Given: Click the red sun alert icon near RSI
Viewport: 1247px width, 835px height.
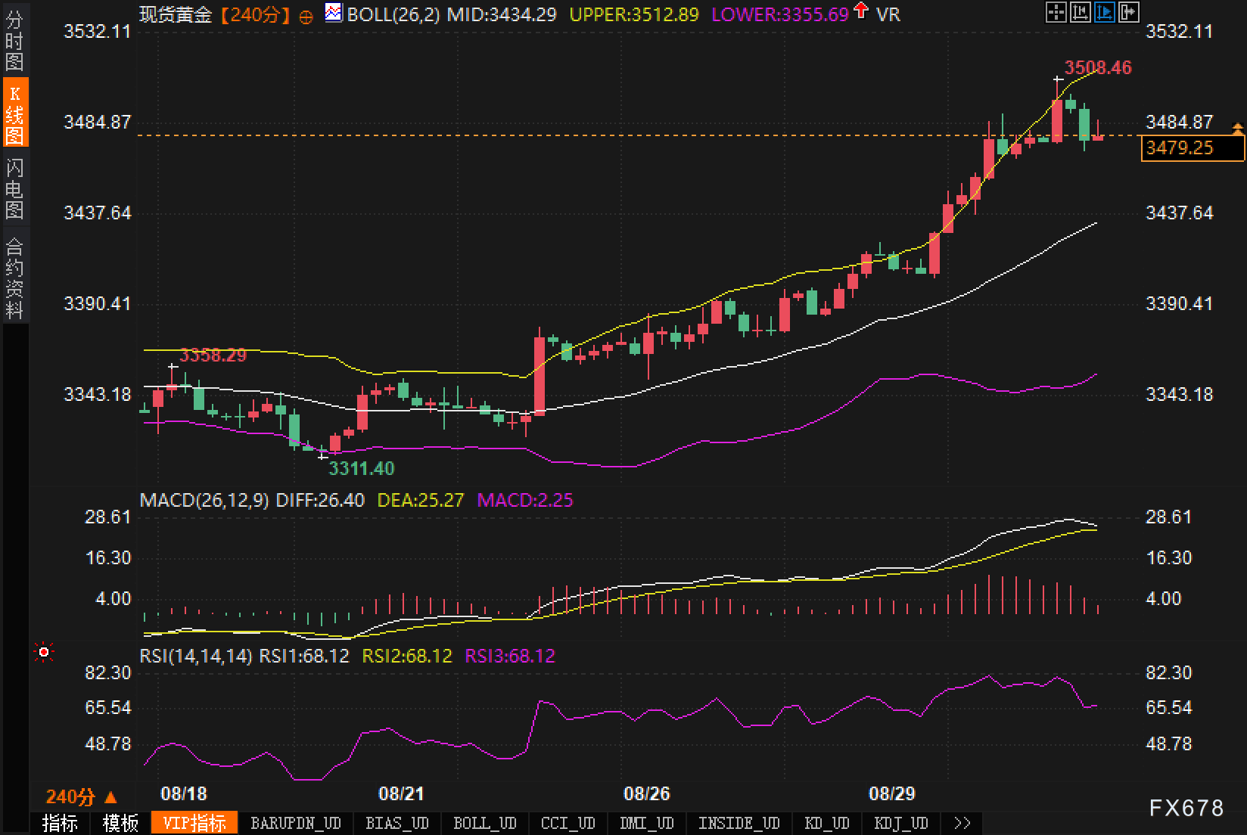Looking at the screenshot, I should coord(44,652).
